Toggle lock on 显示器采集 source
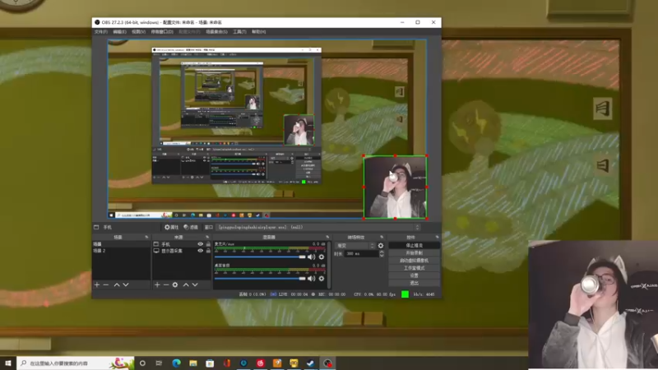The image size is (658, 370). tap(208, 251)
